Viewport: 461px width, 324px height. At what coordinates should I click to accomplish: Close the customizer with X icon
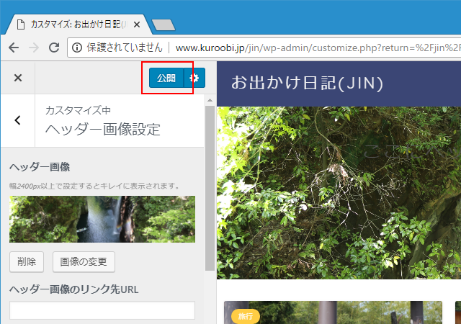click(18, 78)
